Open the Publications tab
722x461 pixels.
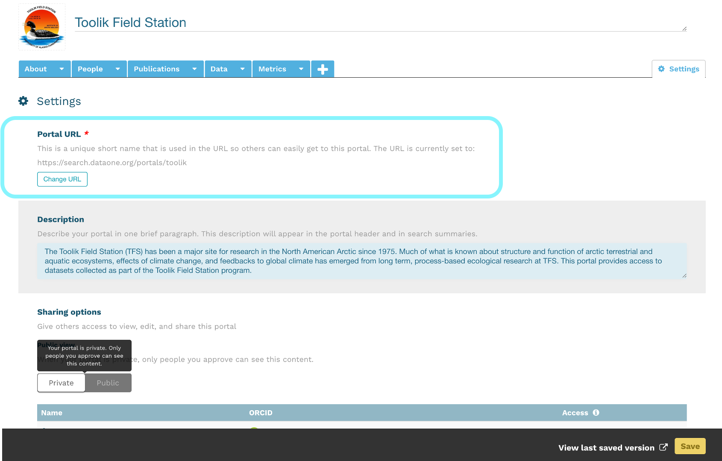156,69
